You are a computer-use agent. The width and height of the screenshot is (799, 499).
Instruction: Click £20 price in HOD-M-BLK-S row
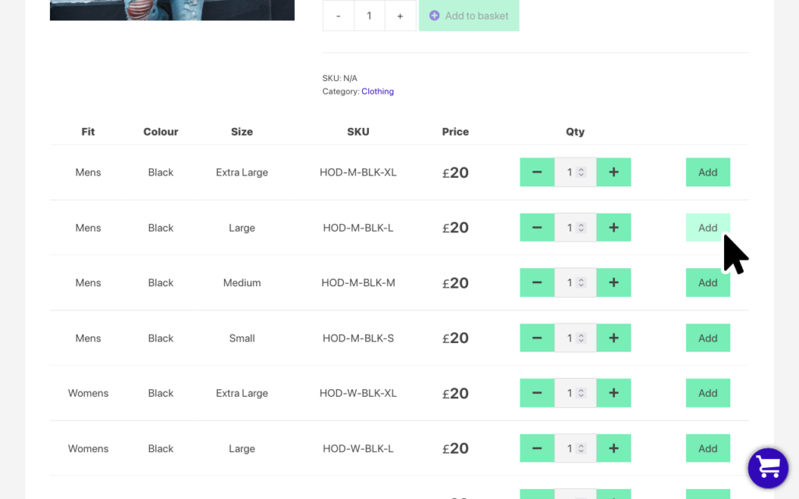pos(456,338)
